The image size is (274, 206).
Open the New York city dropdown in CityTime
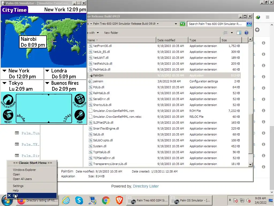(x=4, y=71)
